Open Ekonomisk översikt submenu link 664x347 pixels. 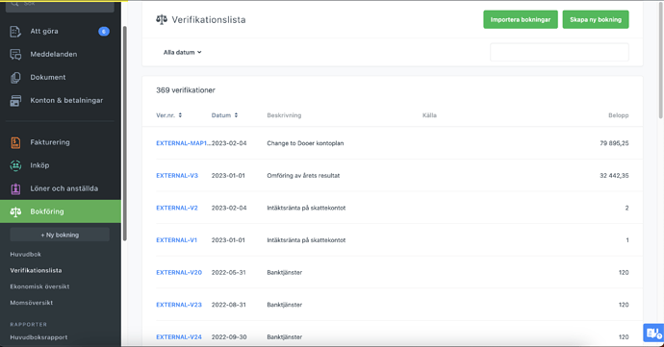(39, 286)
